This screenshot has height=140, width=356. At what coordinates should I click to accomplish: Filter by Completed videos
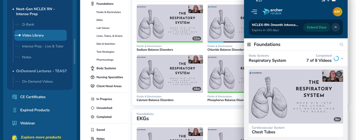[x=104, y=117]
